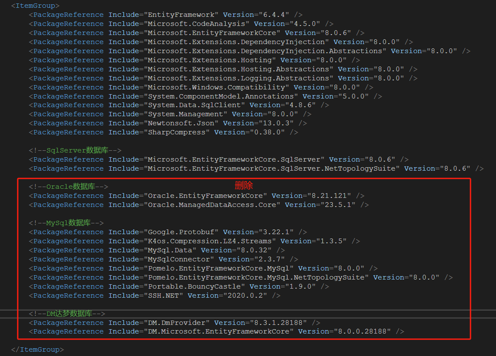
Task: Click the Version value "5.0.0"
Action: [354, 96]
